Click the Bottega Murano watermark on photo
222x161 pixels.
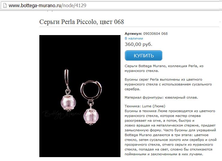pyautogui.click(x=62, y=114)
